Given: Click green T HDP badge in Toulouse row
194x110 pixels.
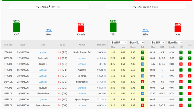Looking at the screenshot, I should pos(181,88).
